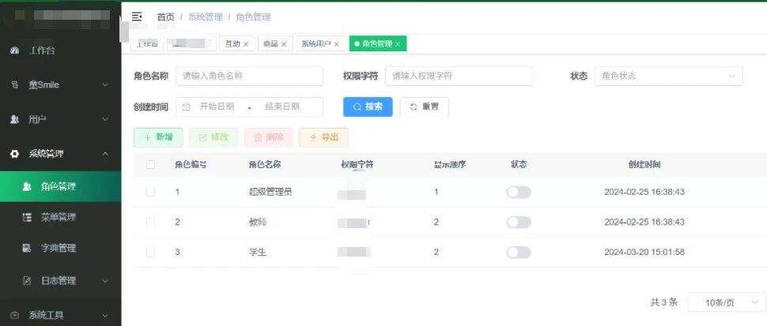The height and width of the screenshot is (326, 767).
Task: Click calendar icon in 创建时间 field
Action: (187, 107)
